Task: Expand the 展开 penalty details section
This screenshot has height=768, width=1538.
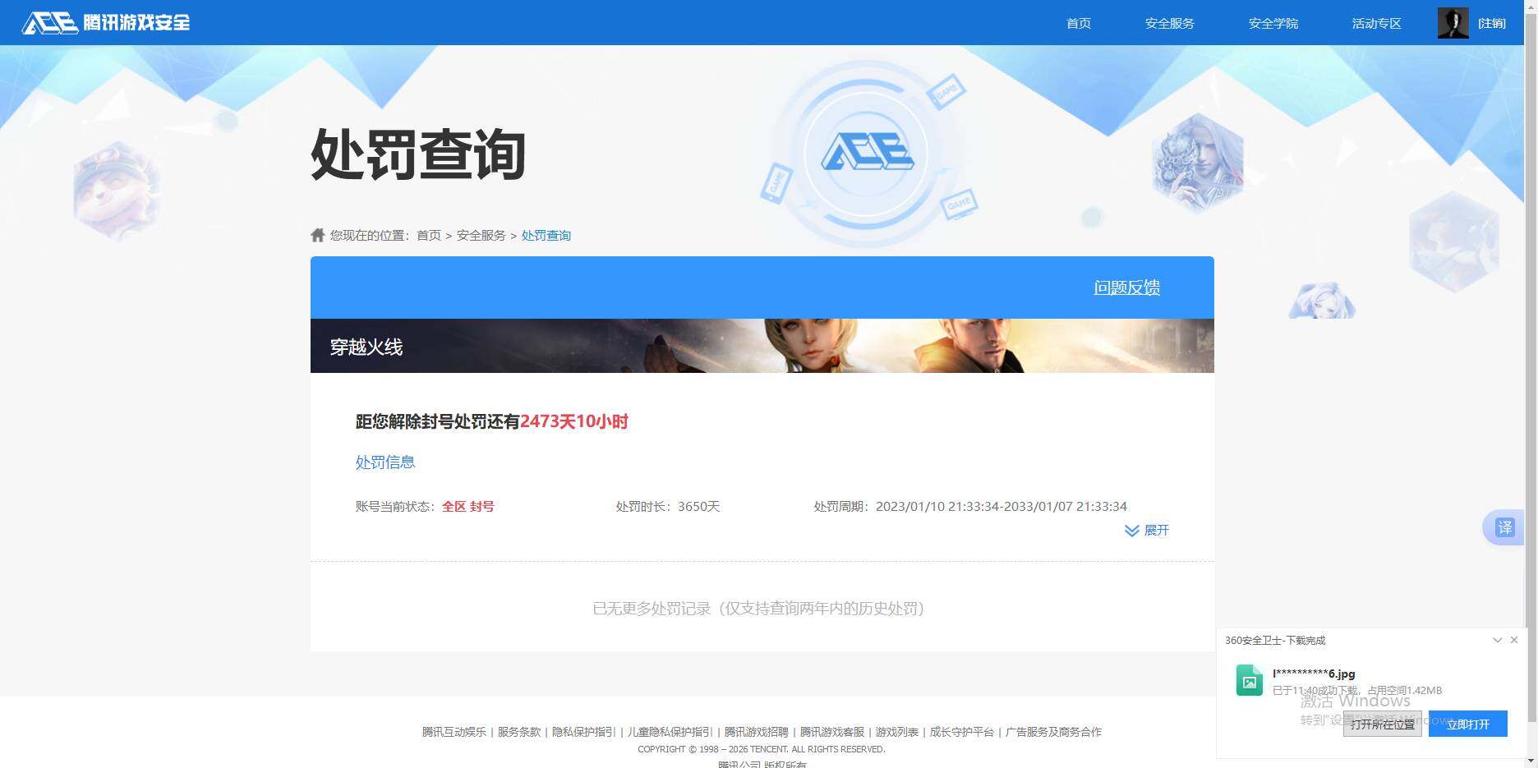Action: (1156, 531)
